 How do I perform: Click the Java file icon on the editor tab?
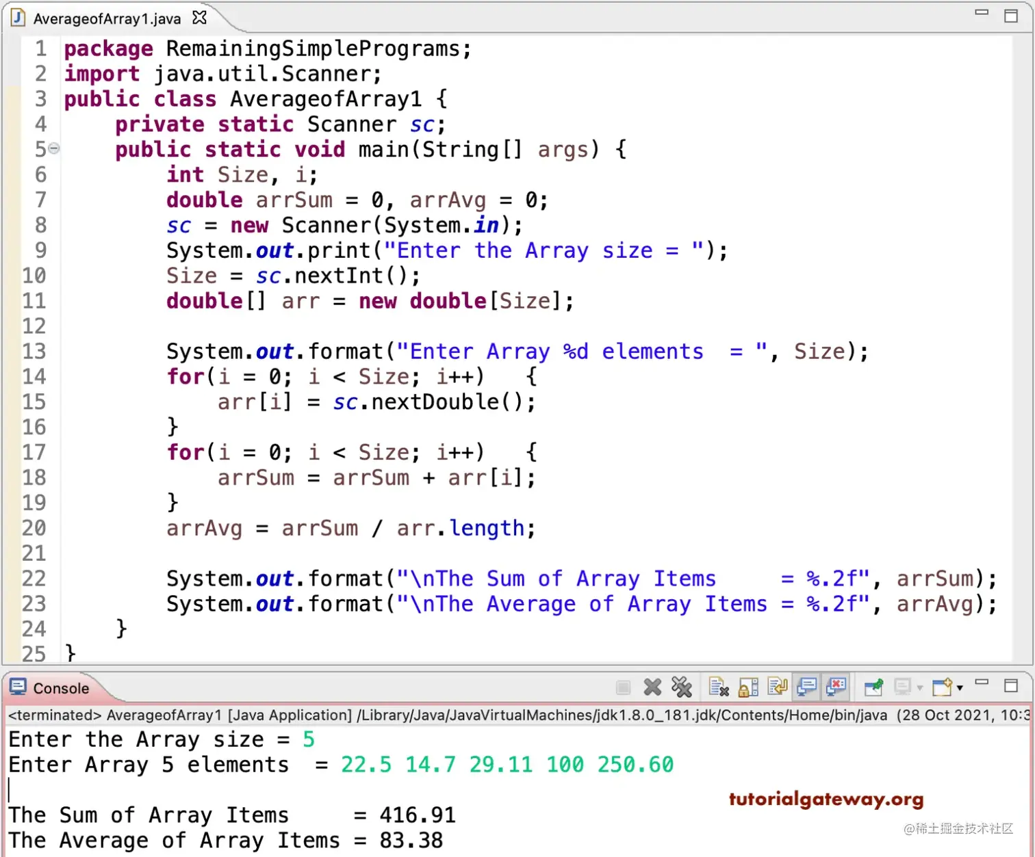(18, 18)
